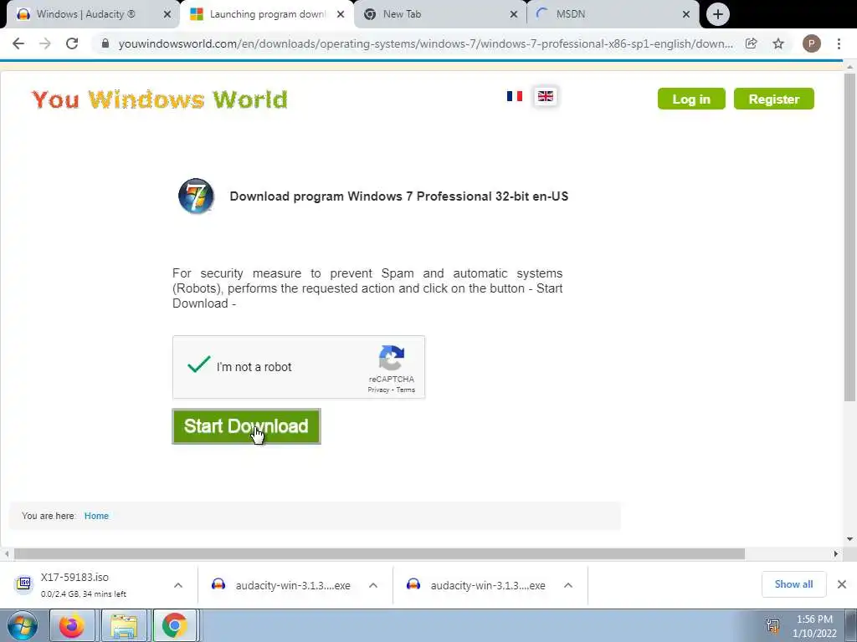Click the scroll left arrow
This screenshot has height=642, width=857.
pos(7,553)
